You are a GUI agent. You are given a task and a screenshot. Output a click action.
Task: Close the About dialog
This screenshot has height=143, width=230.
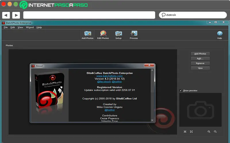[x=149, y=65]
